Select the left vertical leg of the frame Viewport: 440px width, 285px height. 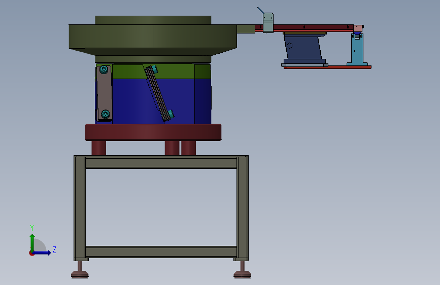click(79, 208)
